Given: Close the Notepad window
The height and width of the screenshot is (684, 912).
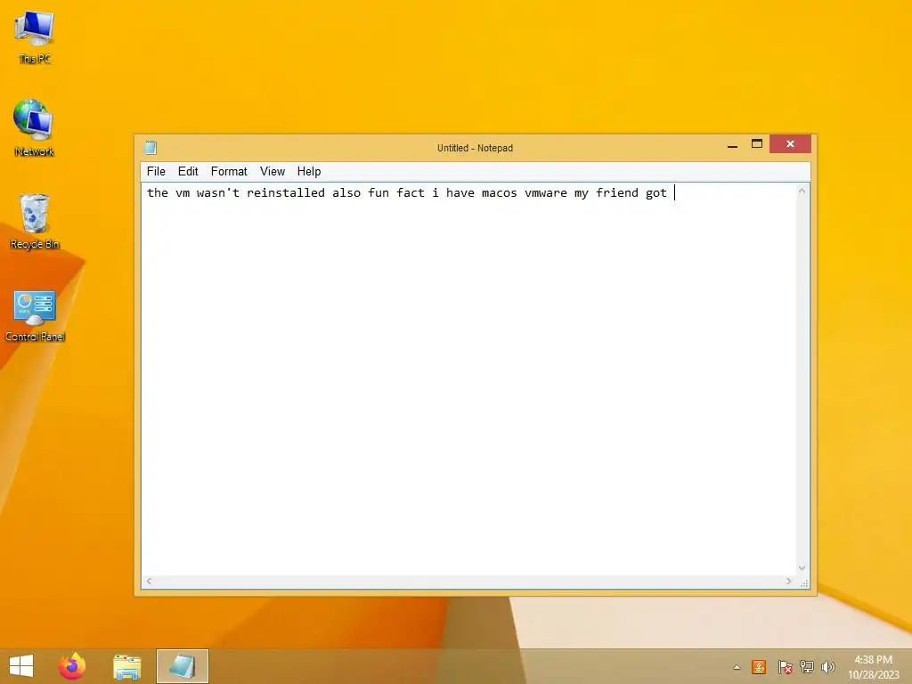Looking at the screenshot, I should [790, 144].
